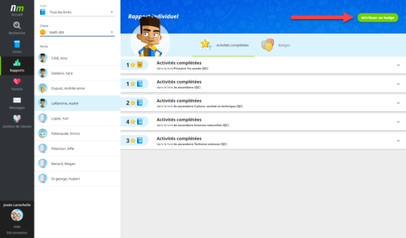406x238 pixels.
Task: Select student Patenaude, Enrico
Action: (x=77, y=134)
